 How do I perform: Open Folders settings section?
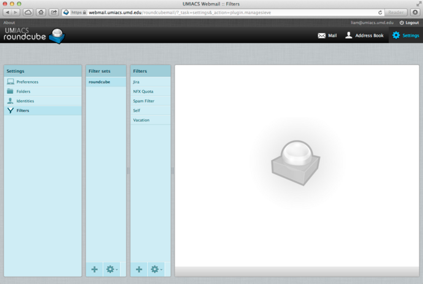pyautogui.click(x=23, y=91)
